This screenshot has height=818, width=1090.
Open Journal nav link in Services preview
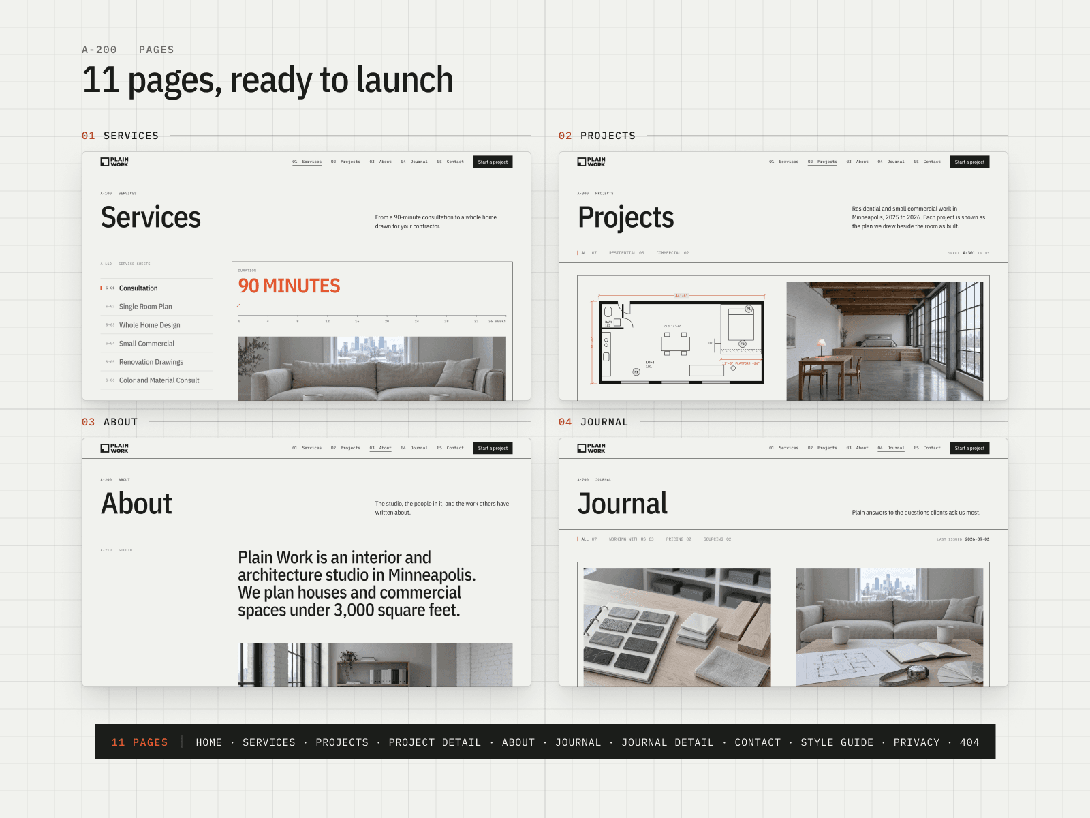(414, 162)
